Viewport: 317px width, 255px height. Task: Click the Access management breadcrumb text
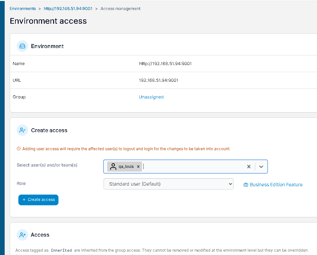tap(120, 8)
